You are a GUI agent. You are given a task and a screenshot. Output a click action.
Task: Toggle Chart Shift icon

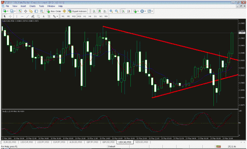129,11
